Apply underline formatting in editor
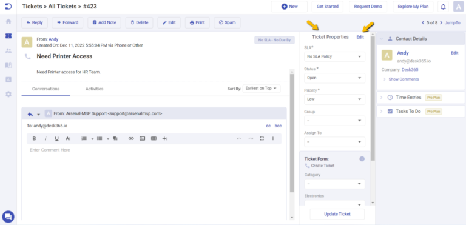This screenshot has width=466, height=225. coord(57,138)
